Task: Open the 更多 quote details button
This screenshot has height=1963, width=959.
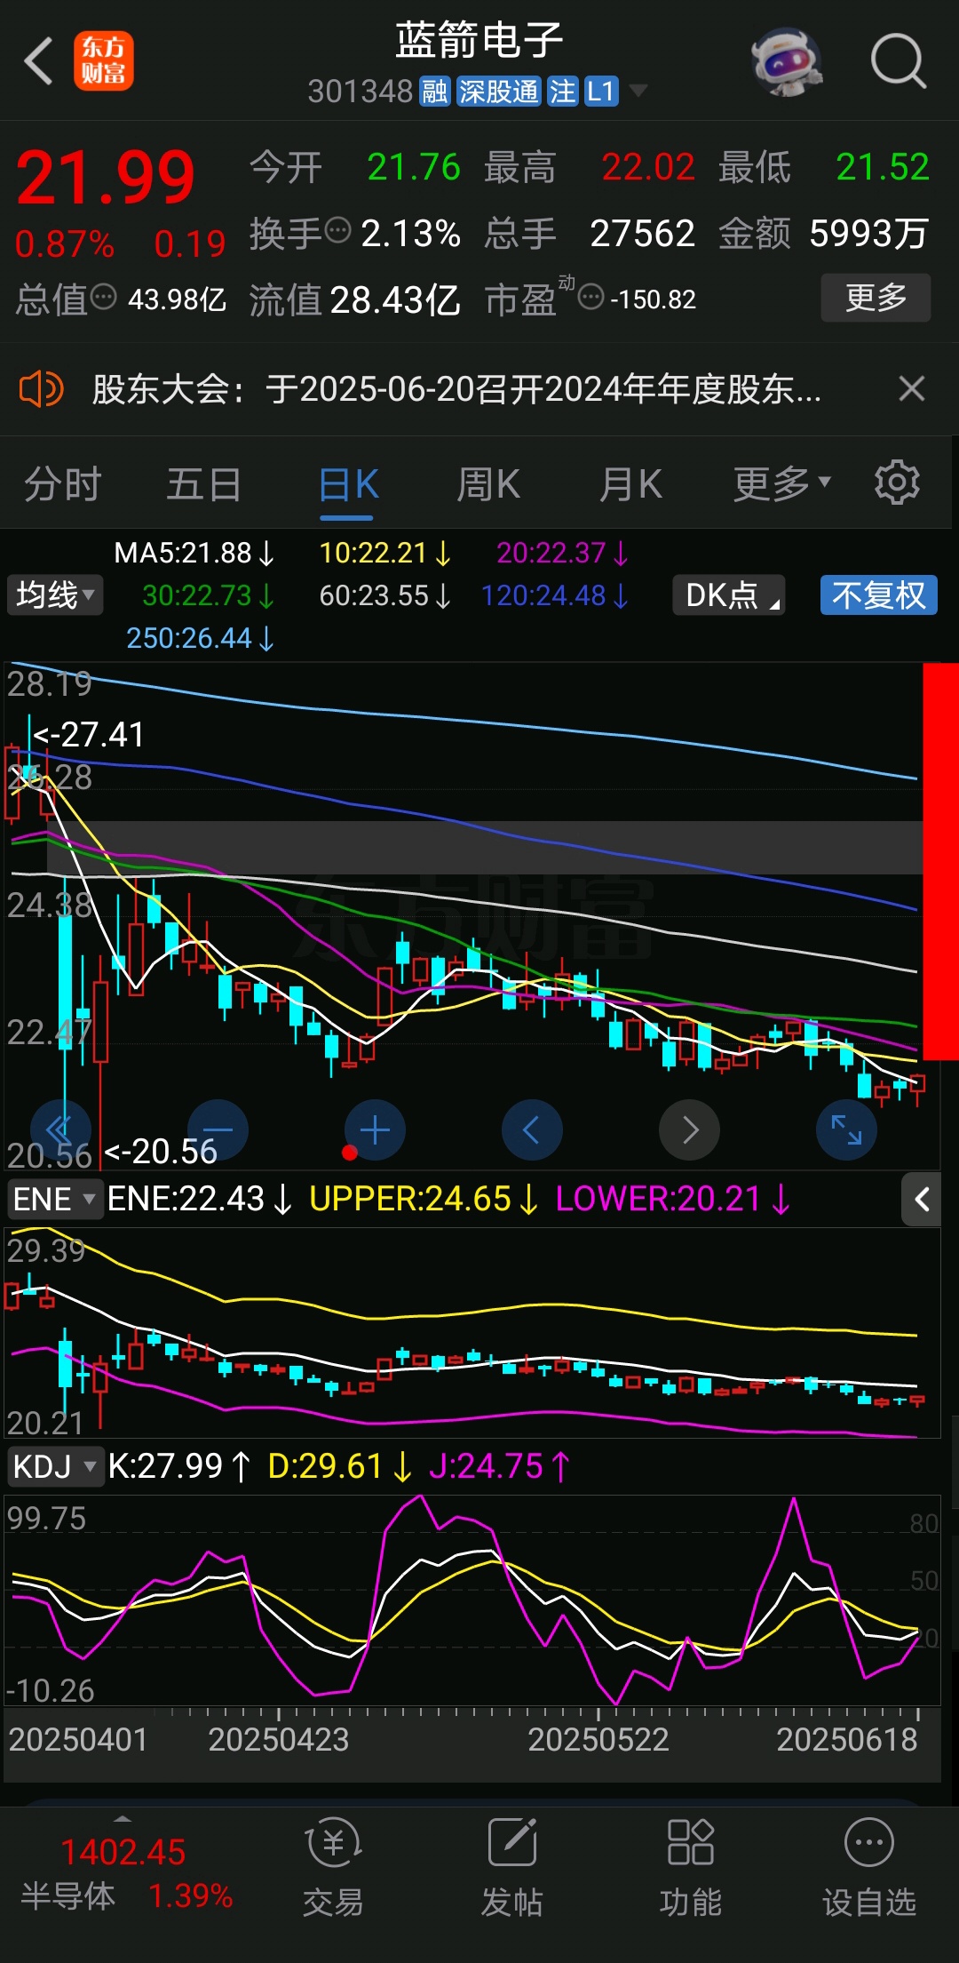Action: coord(876,298)
